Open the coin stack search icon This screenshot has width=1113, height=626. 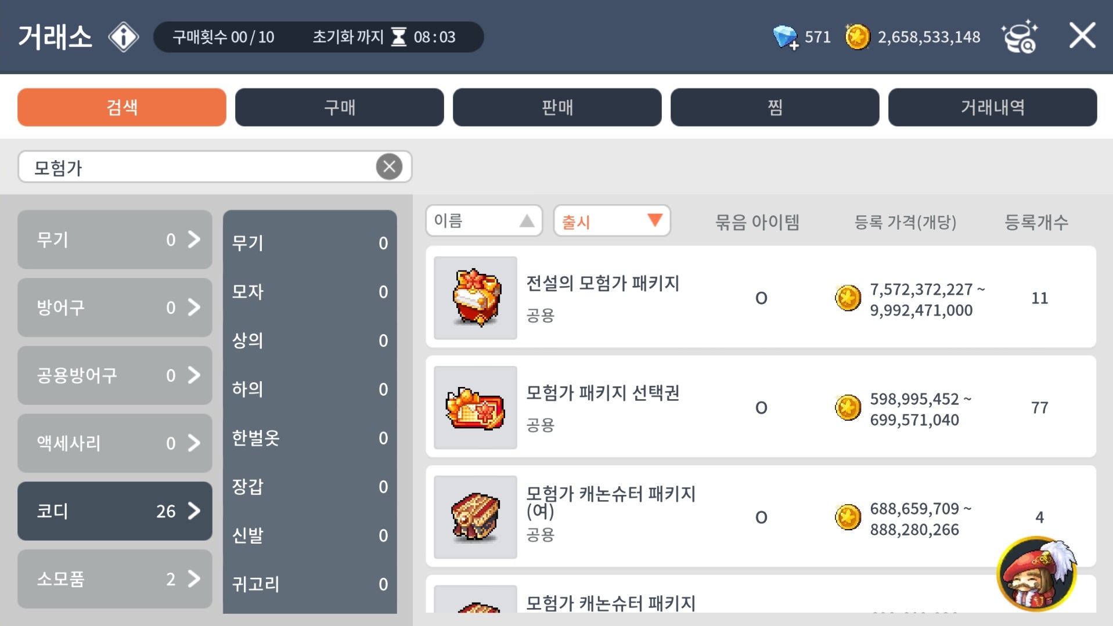[1020, 37]
